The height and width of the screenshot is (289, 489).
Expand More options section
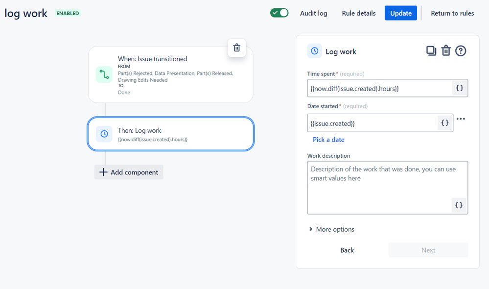(331, 229)
